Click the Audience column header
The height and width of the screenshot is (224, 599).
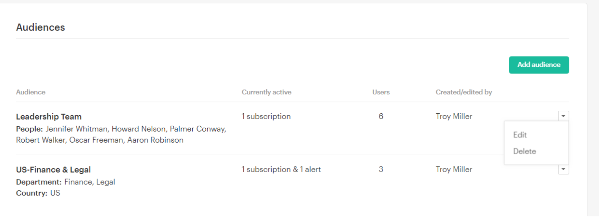31,92
